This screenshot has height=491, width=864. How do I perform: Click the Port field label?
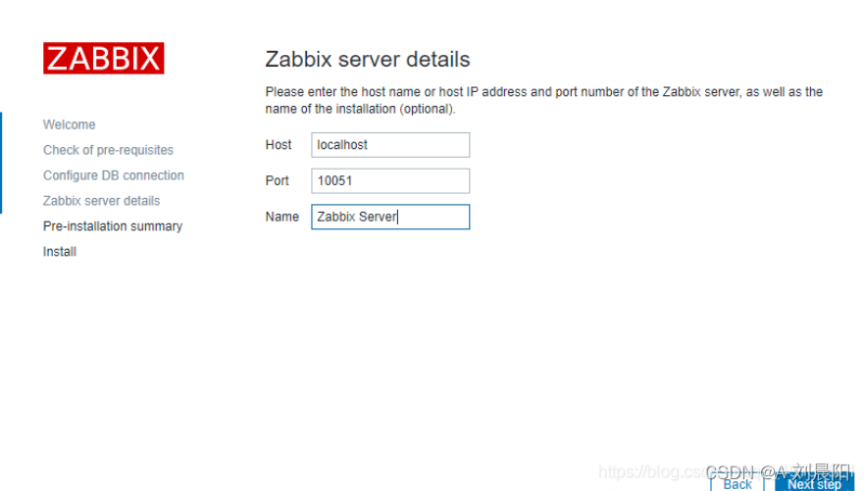[x=278, y=181]
